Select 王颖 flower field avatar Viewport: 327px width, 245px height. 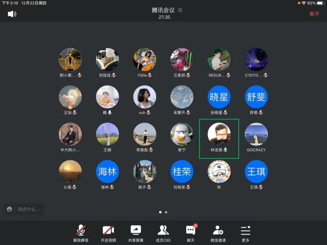107,134
